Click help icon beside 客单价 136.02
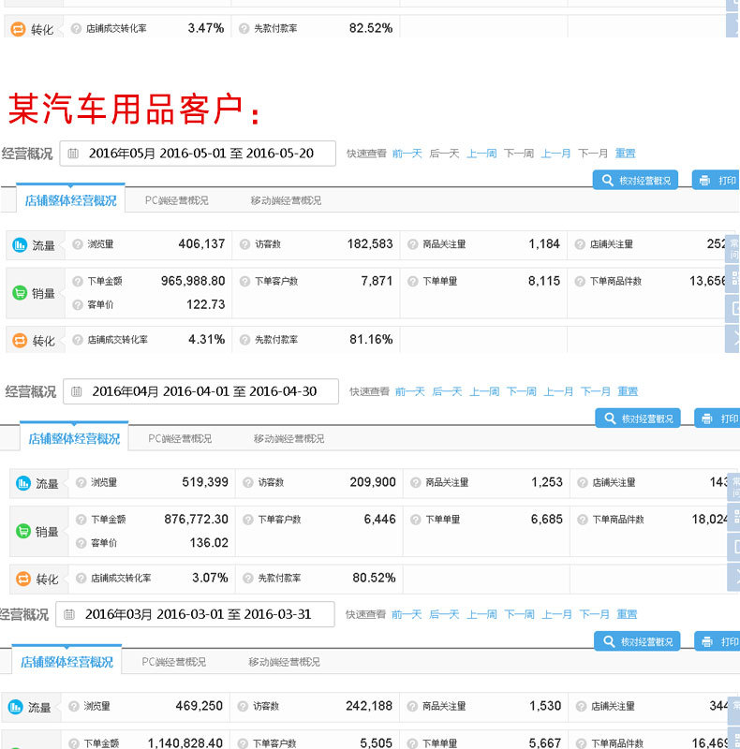740x749 pixels. [81, 543]
